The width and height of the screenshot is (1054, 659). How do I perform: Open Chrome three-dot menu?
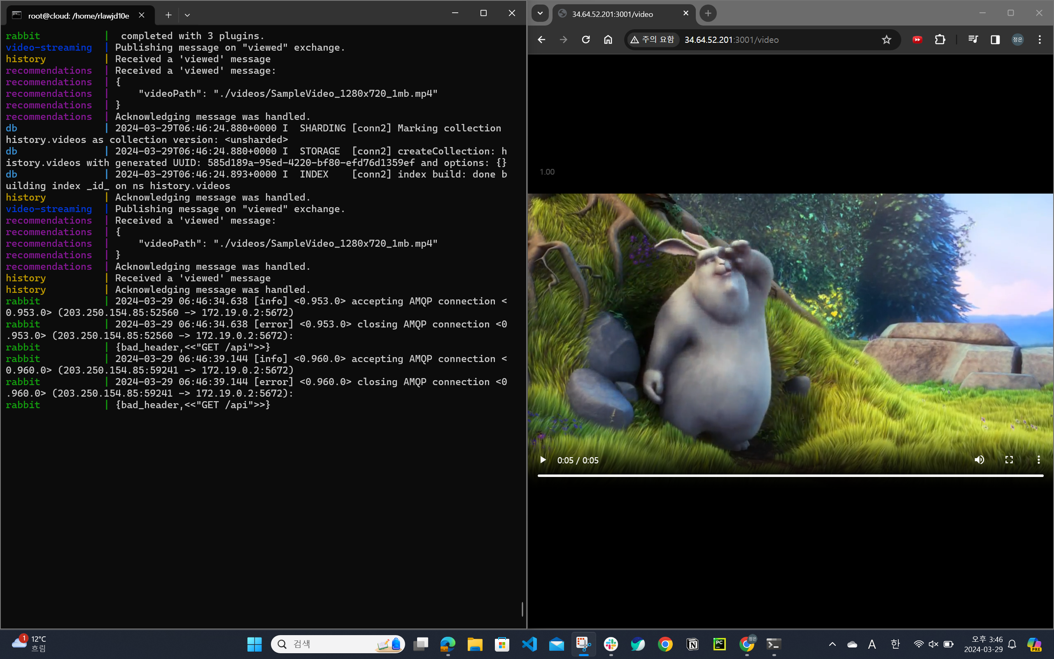(x=1040, y=40)
